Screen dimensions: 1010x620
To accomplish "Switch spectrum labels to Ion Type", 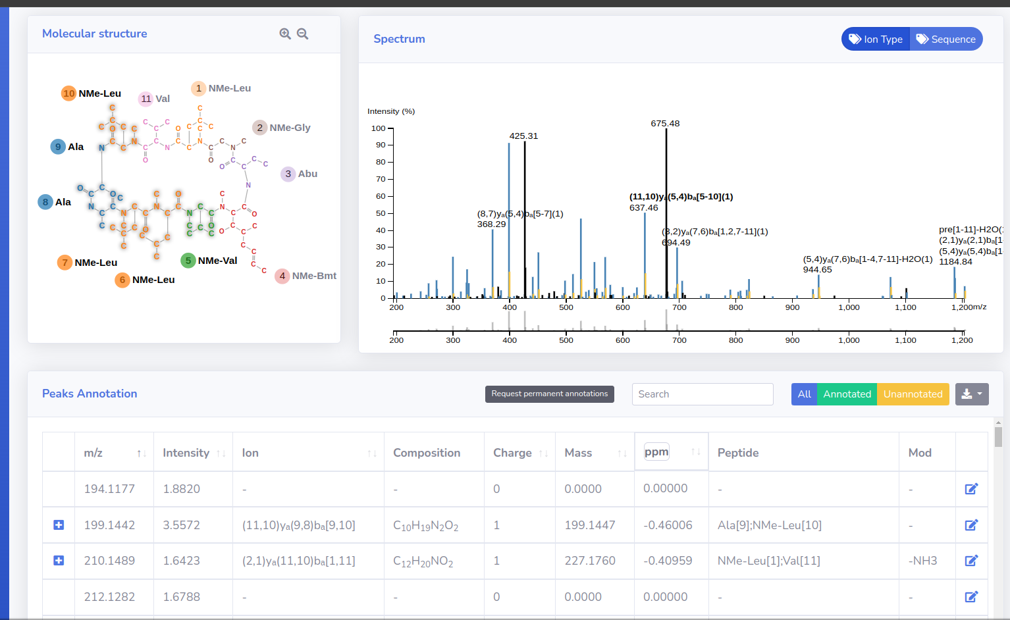I will [x=876, y=39].
